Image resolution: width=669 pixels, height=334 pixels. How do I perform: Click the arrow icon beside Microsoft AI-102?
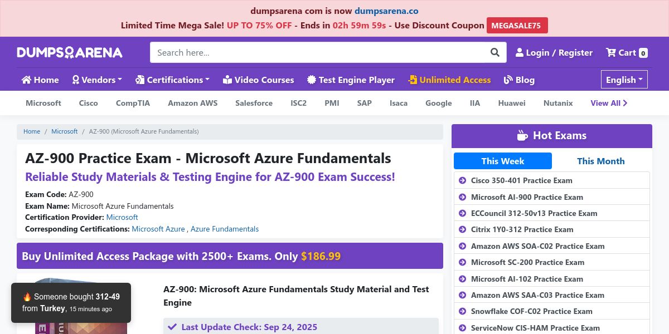click(462, 279)
